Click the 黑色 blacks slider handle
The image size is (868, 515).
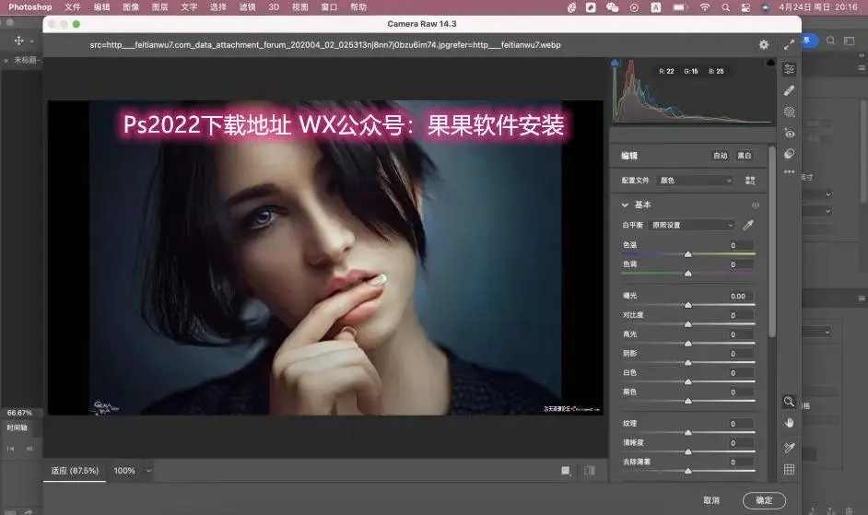pyautogui.click(x=688, y=401)
